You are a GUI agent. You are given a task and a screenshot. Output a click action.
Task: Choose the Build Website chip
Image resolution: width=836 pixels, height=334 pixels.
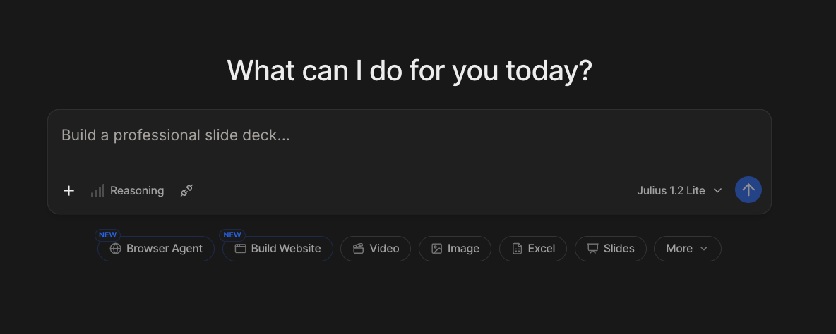tap(277, 248)
